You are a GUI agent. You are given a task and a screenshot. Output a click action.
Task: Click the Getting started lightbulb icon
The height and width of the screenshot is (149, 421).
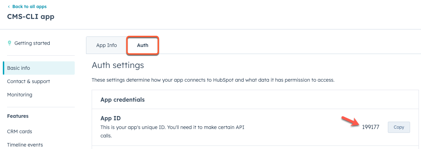click(x=10, y=43)
